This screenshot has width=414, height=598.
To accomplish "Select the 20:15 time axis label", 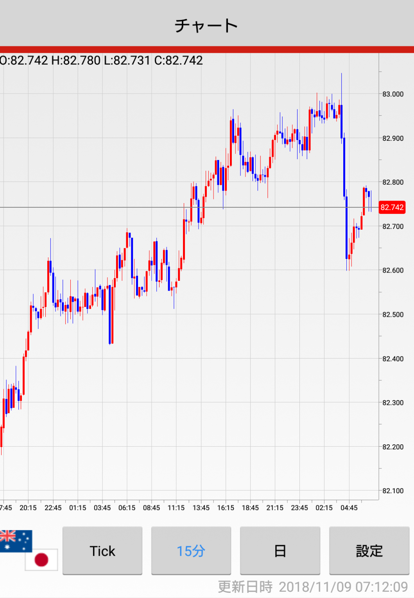I will (28, 508).
